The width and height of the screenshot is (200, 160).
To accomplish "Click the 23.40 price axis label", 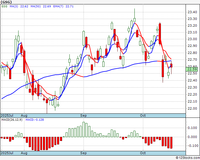I will tap(192, 12).
